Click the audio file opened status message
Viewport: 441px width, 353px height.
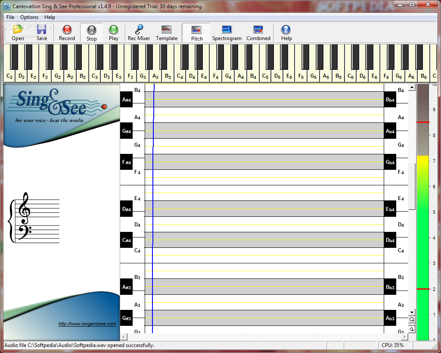click(79, 345)
